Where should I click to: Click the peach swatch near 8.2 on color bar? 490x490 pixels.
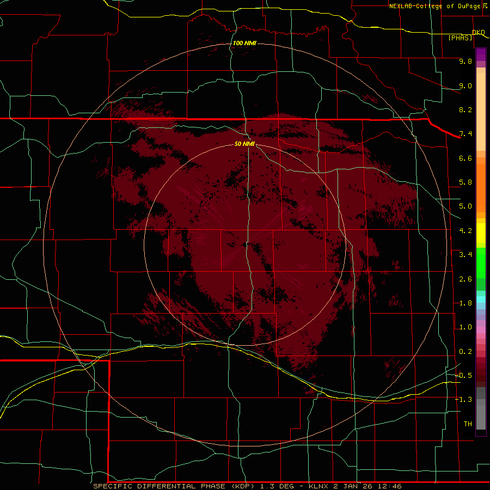tap(481, 111)
